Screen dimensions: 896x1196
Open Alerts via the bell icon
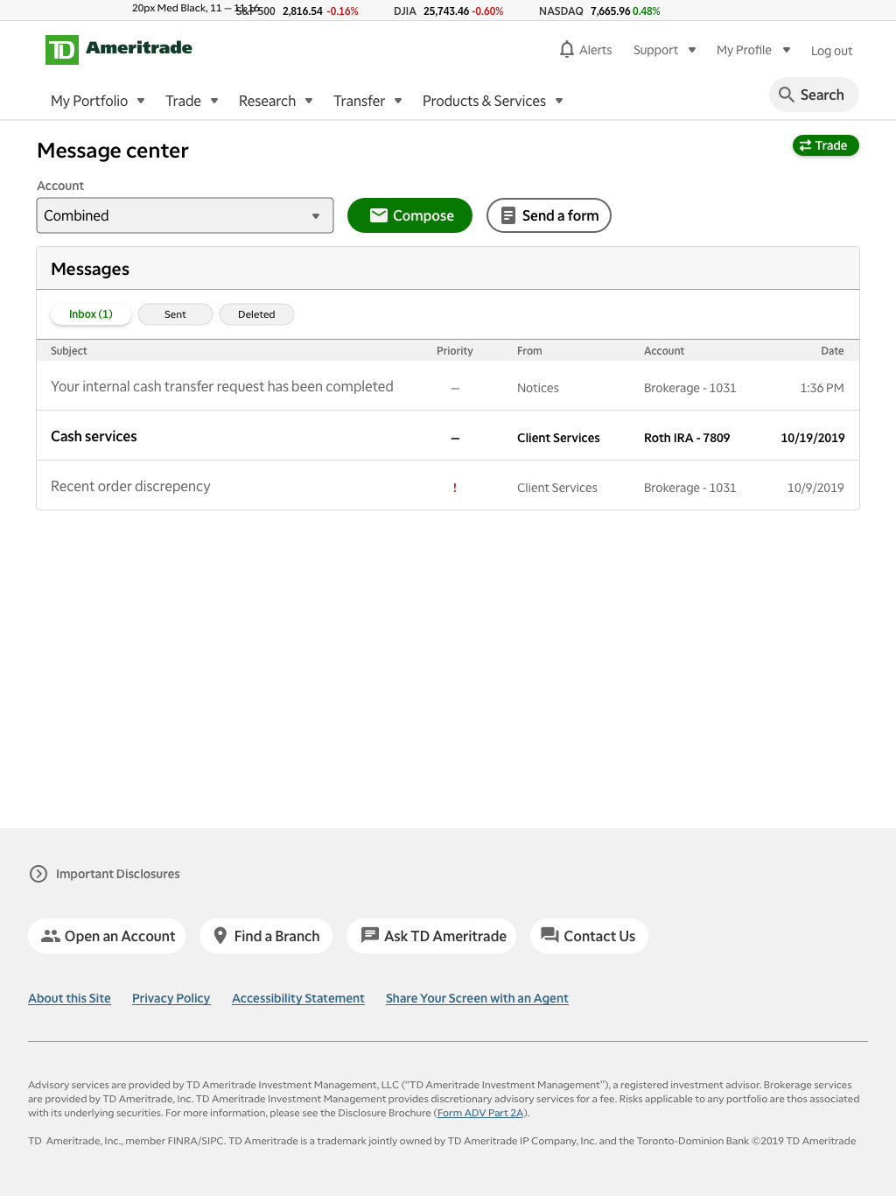[x=567, y=49]
